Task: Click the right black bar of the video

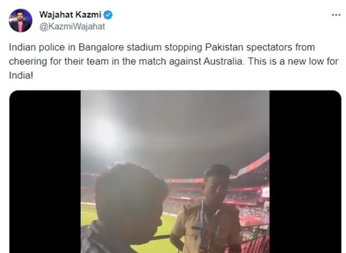Action: coord(305,172)
